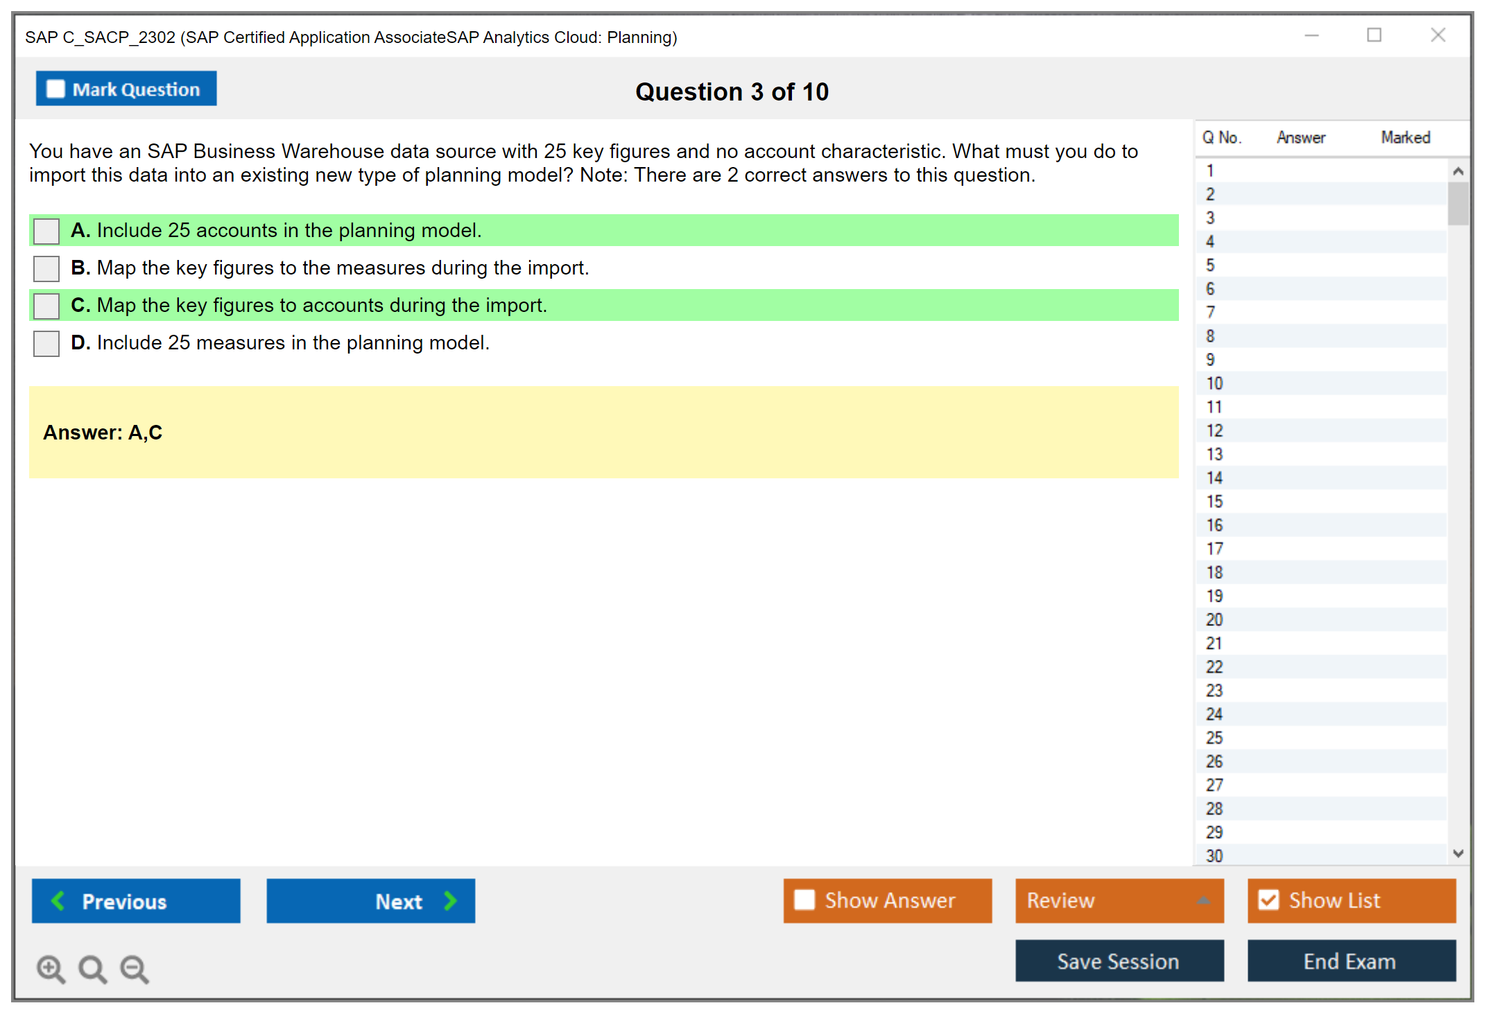1491x1019 pixels.
Task: Check option C map key figures to accounts
Action: tap(46, 306)
